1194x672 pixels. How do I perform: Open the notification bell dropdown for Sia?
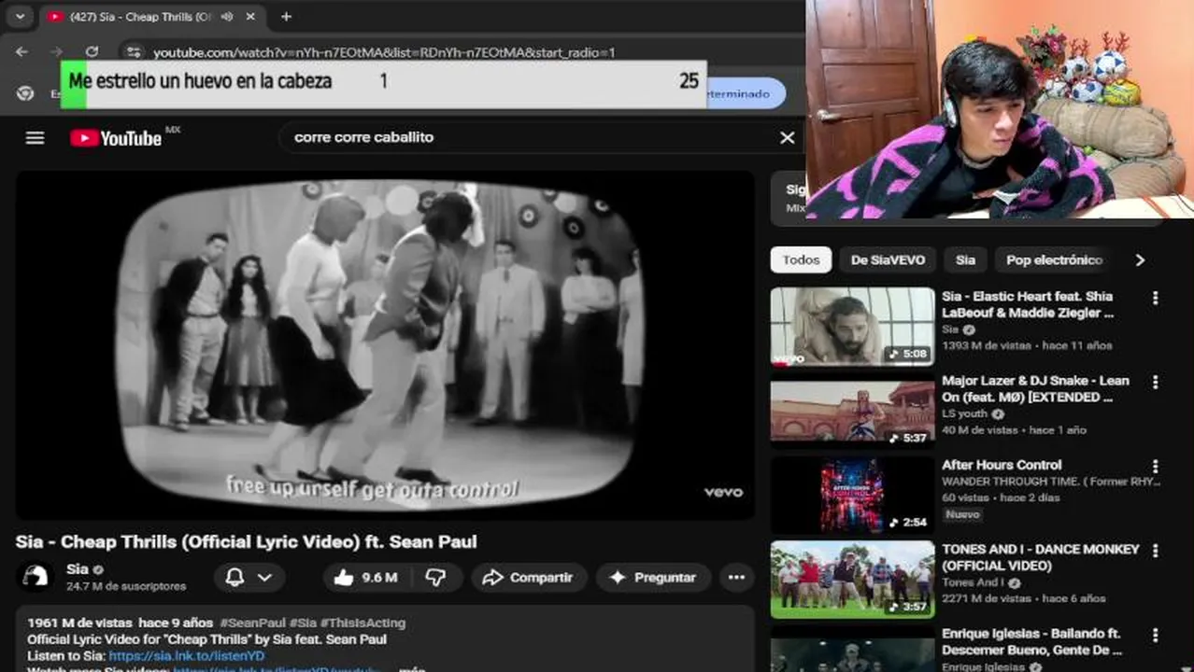249,578
